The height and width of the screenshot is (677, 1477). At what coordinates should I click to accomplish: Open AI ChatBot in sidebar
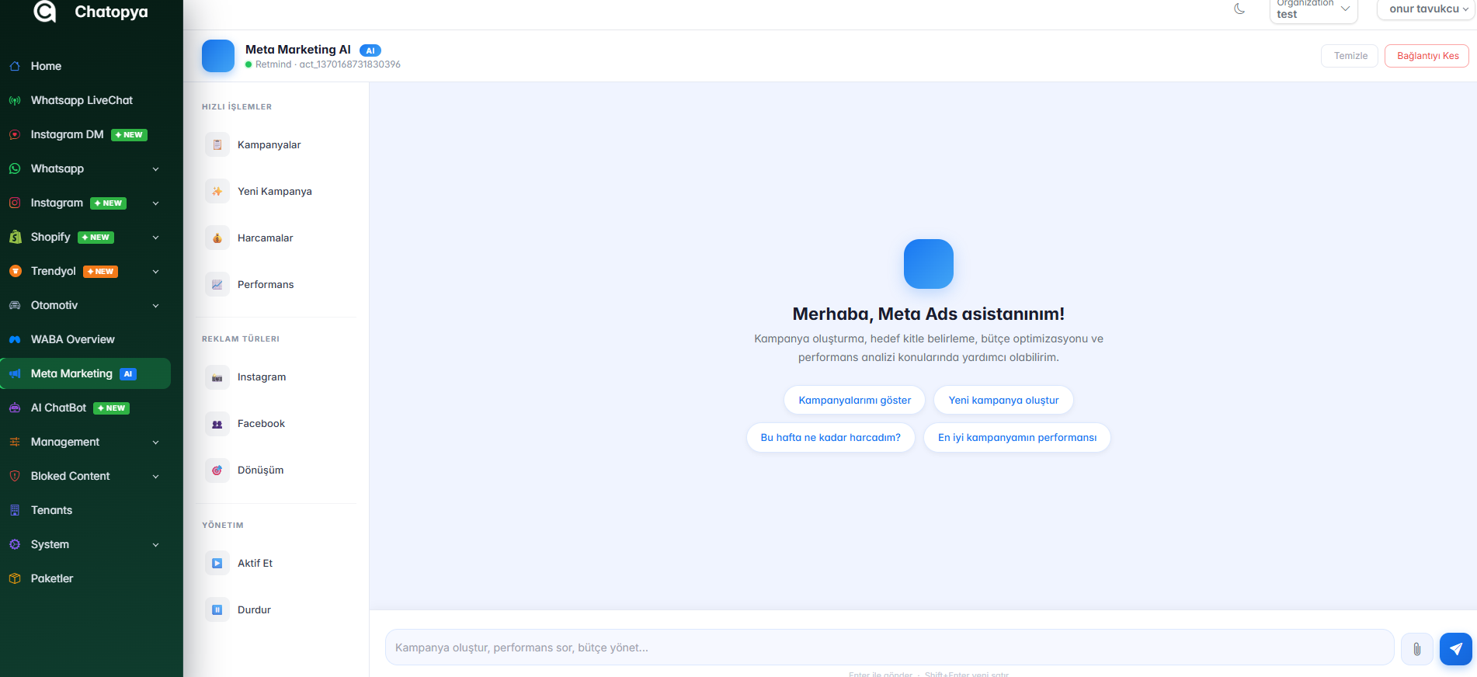coord(85,408)
